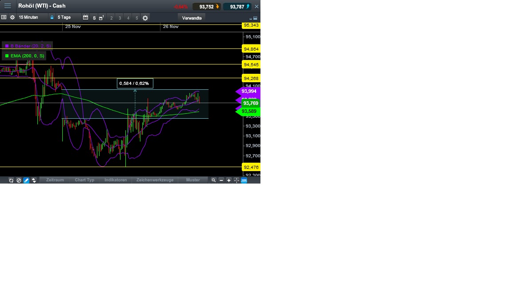Select the magnifier zoom tool
Image resolution: width=512 pixels, height=288 pixels.
click(x=214, y=180)
